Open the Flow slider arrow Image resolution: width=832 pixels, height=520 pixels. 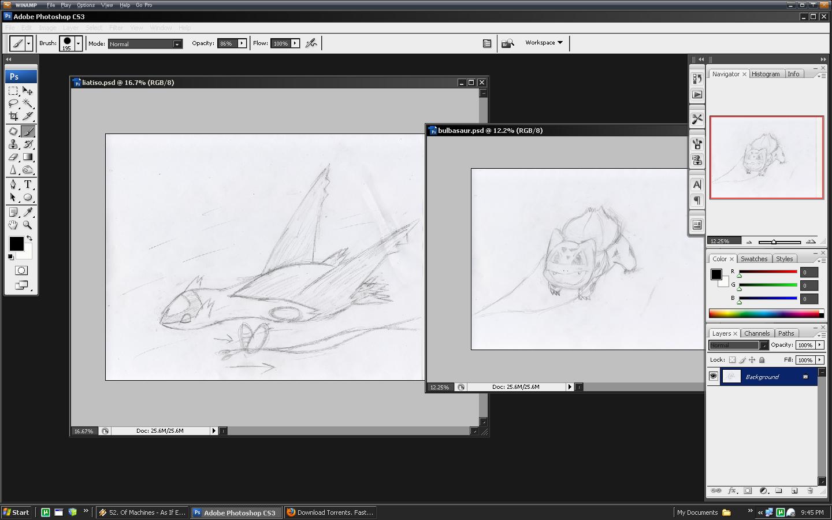click(x=295, y=43)
